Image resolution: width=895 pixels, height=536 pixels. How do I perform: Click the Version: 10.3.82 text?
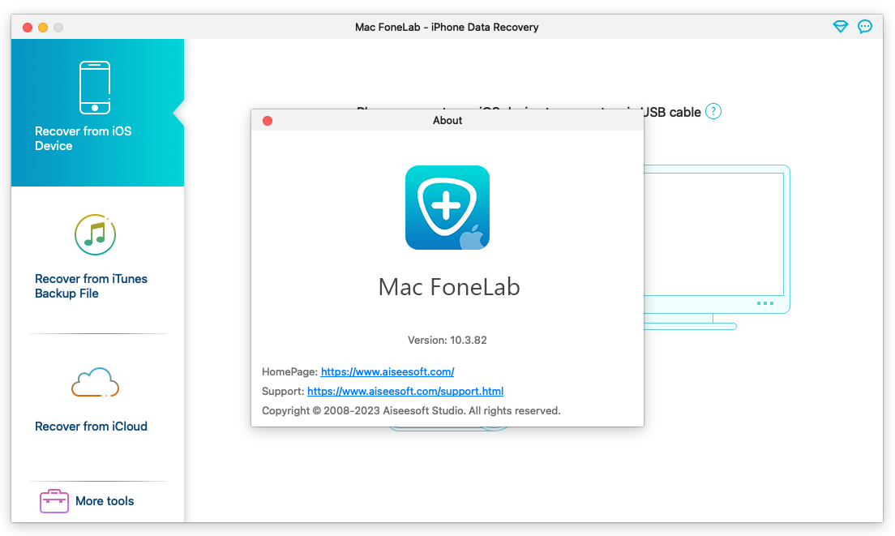(x=447, y=341)
